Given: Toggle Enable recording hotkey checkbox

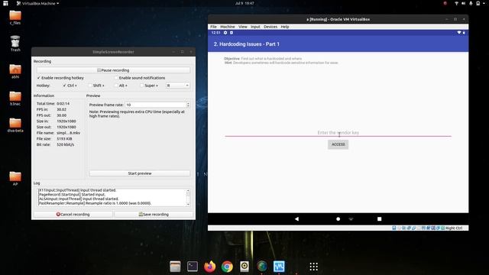Looking at the screenshot, I should click(x=39, y=78).
